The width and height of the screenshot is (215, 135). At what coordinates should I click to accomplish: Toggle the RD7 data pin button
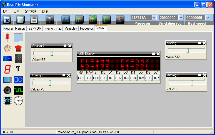tap(156, 78)
